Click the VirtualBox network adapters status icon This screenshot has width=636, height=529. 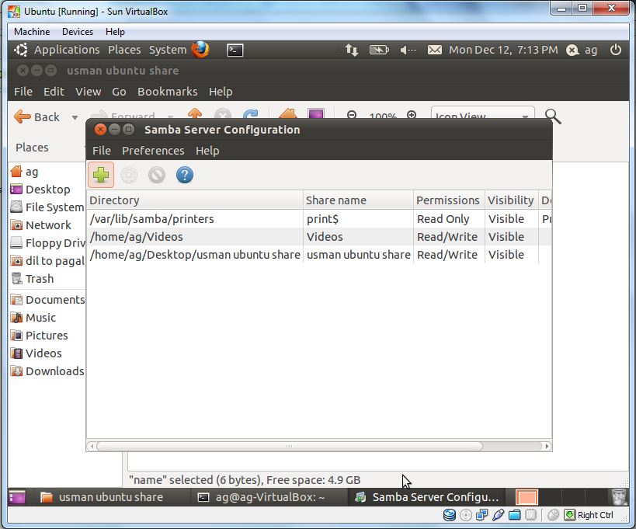click(482, 515)
